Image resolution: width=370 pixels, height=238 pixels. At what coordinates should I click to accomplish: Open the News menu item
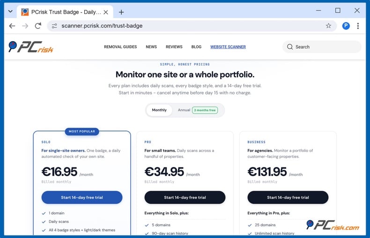tap(151, 47)
